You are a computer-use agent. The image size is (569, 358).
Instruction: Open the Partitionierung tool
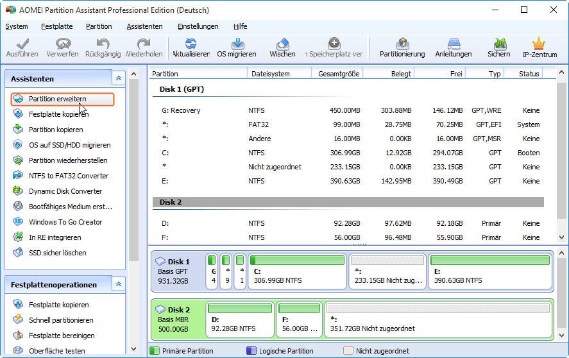[402, 44]
